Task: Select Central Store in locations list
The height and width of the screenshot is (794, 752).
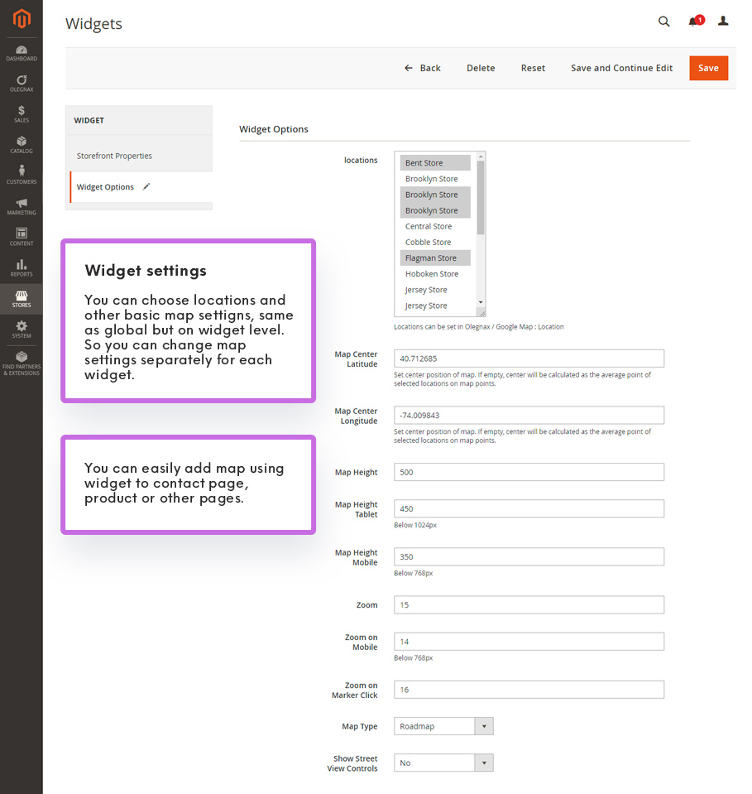Action: click(x=429, y=226)
